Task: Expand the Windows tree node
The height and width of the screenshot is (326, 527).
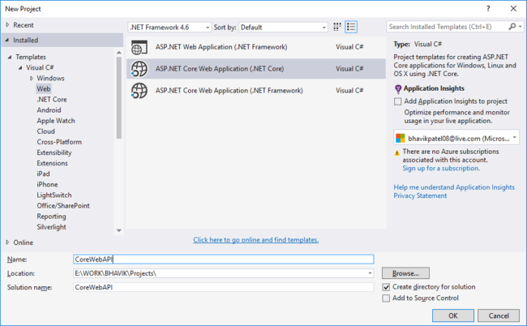Action: (31, 79)
